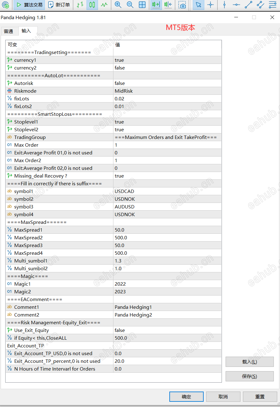Screen dimensions: 280x407
Task: Select 'if Equity< this,CloseALL' row
Action: coord(113,338)
